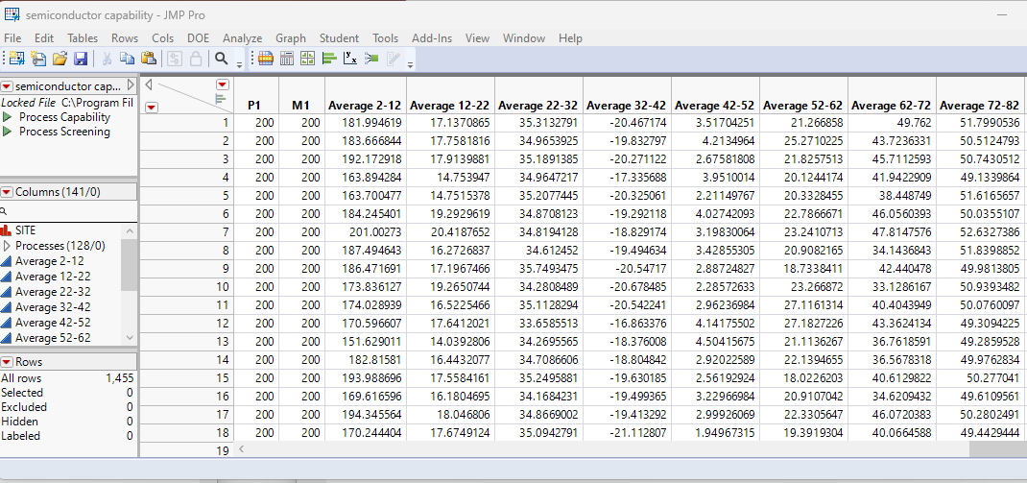Open the semiconductor capability table red triangle menu
1027x483 pixels.
coord(7,86)
